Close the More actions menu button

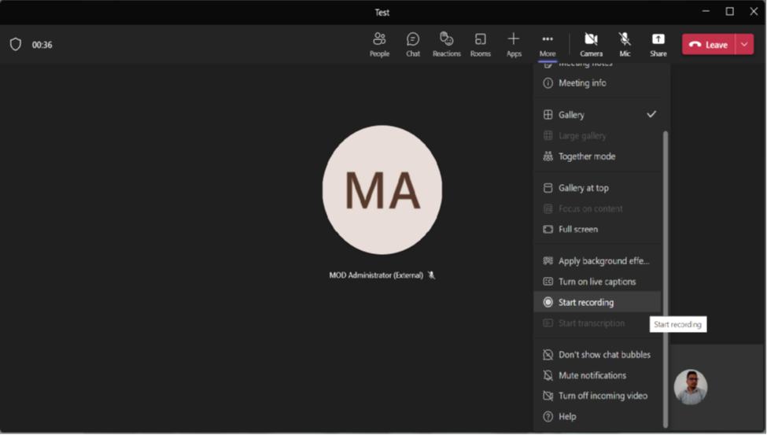coord(548,45)
